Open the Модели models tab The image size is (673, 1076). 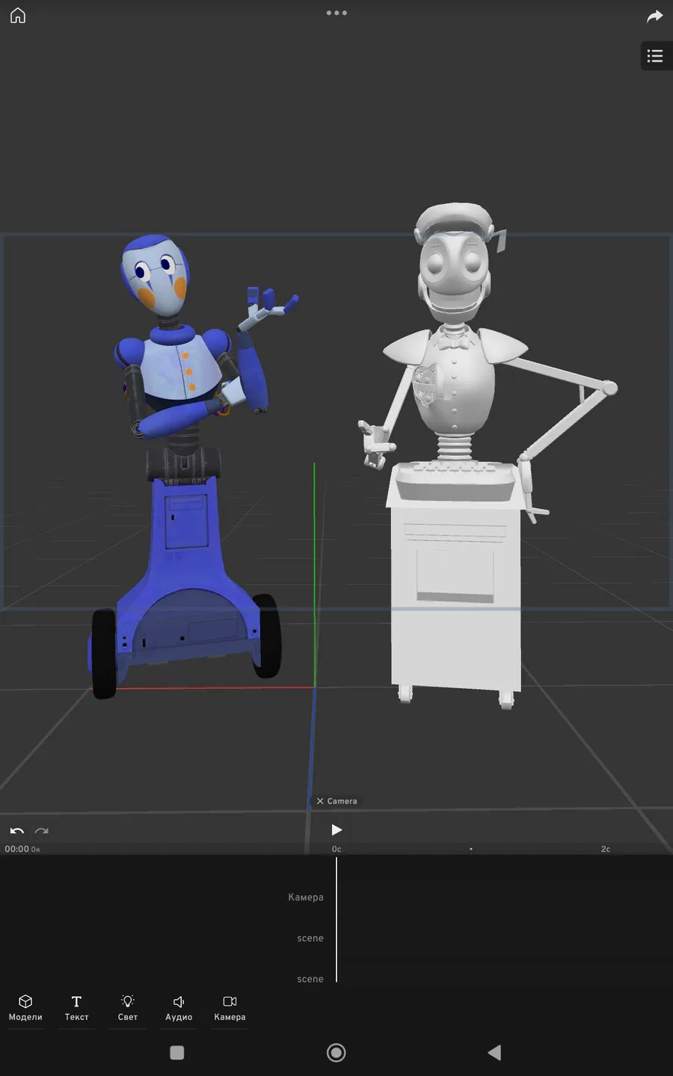tap(25, 1007)
